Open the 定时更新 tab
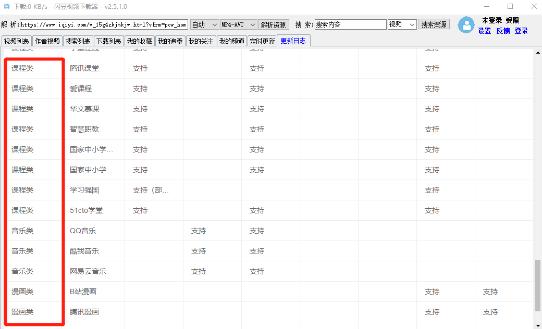 tap(262, 41)
